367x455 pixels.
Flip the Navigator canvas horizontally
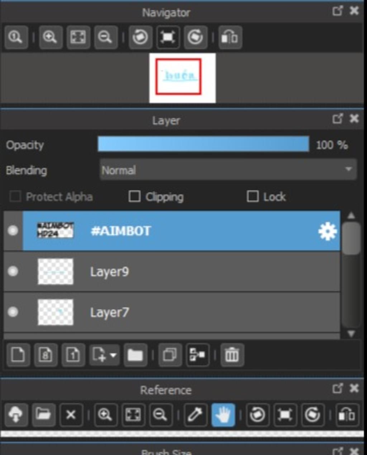click(x=230, y=37)
